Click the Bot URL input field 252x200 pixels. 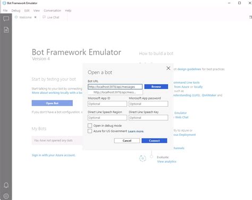click(x=115, y=86)
